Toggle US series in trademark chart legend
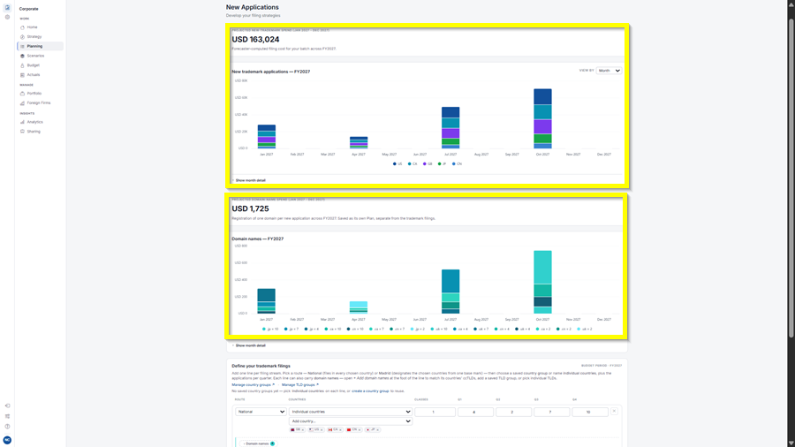 pyautogui.click(x=397, y=163)
